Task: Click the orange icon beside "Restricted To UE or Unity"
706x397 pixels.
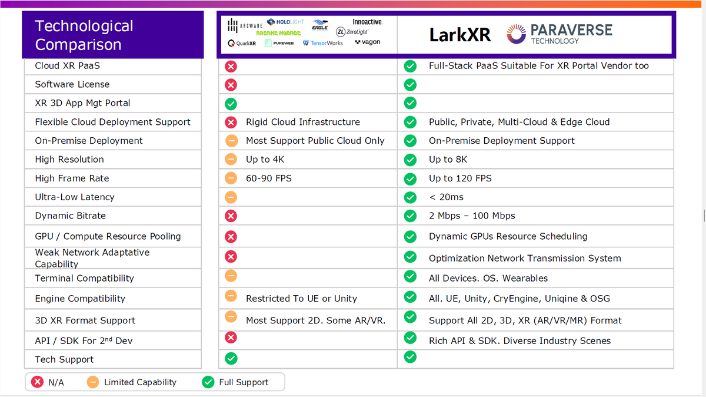Action: 231,296
